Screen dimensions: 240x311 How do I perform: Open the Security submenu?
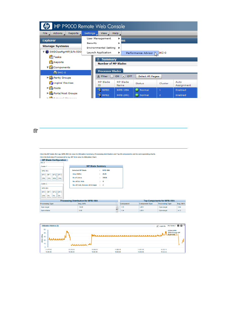pos(101,43)
